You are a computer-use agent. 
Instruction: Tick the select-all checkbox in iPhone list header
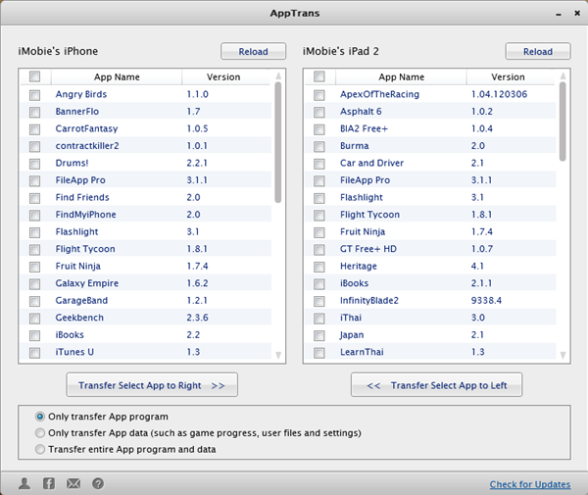pyautogui.click(x=35, y=76)
